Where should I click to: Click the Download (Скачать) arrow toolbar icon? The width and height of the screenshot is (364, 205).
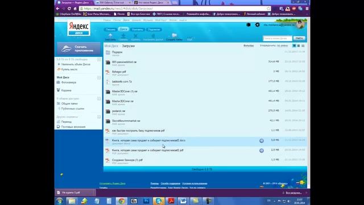coord(123,37)
